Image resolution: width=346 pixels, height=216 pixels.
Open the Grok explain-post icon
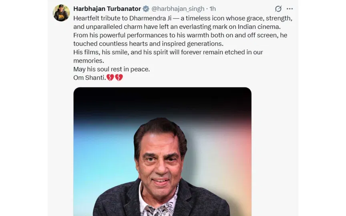pos(278,9)
